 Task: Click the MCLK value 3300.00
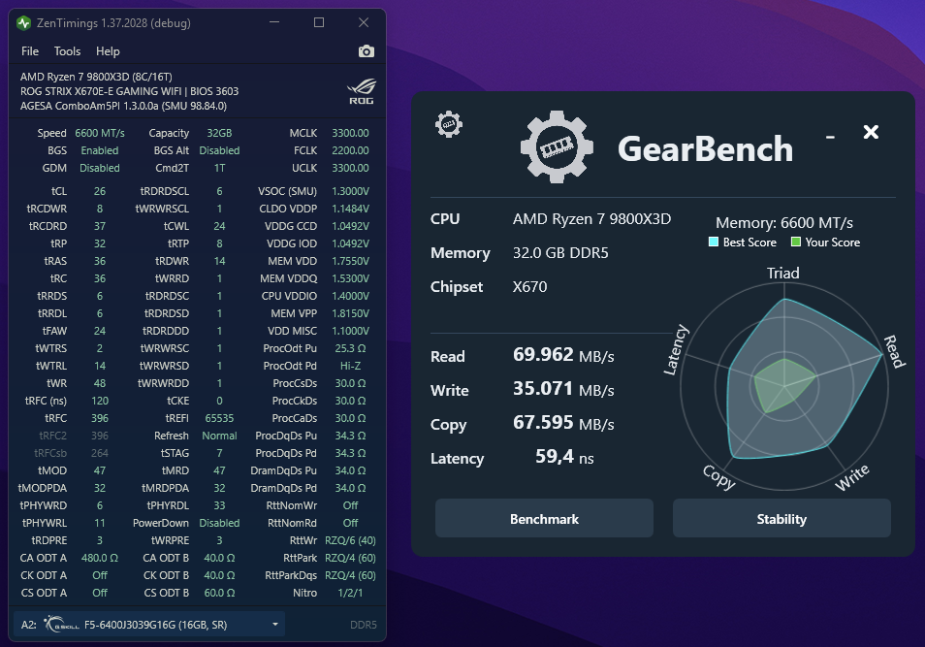[350, 134]
